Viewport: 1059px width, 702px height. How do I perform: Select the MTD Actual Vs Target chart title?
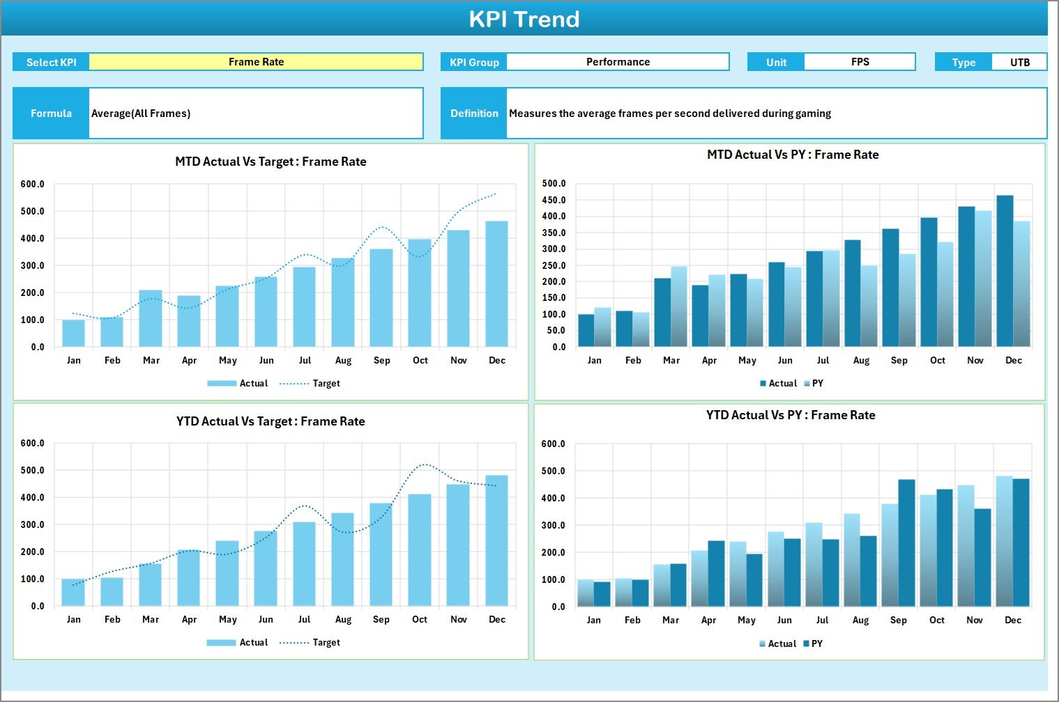click(270, 161)
